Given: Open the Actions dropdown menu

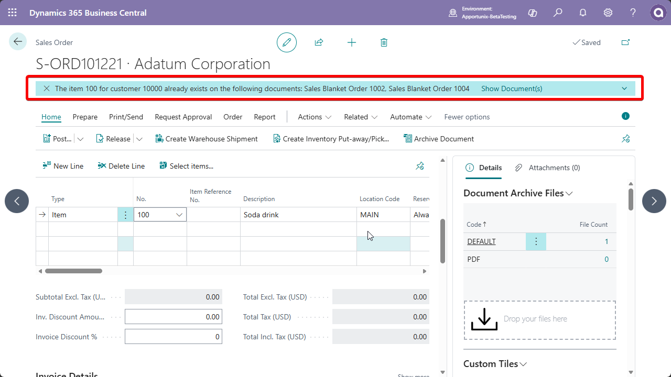Looking at the screenshot, I should tap(315, 117).
